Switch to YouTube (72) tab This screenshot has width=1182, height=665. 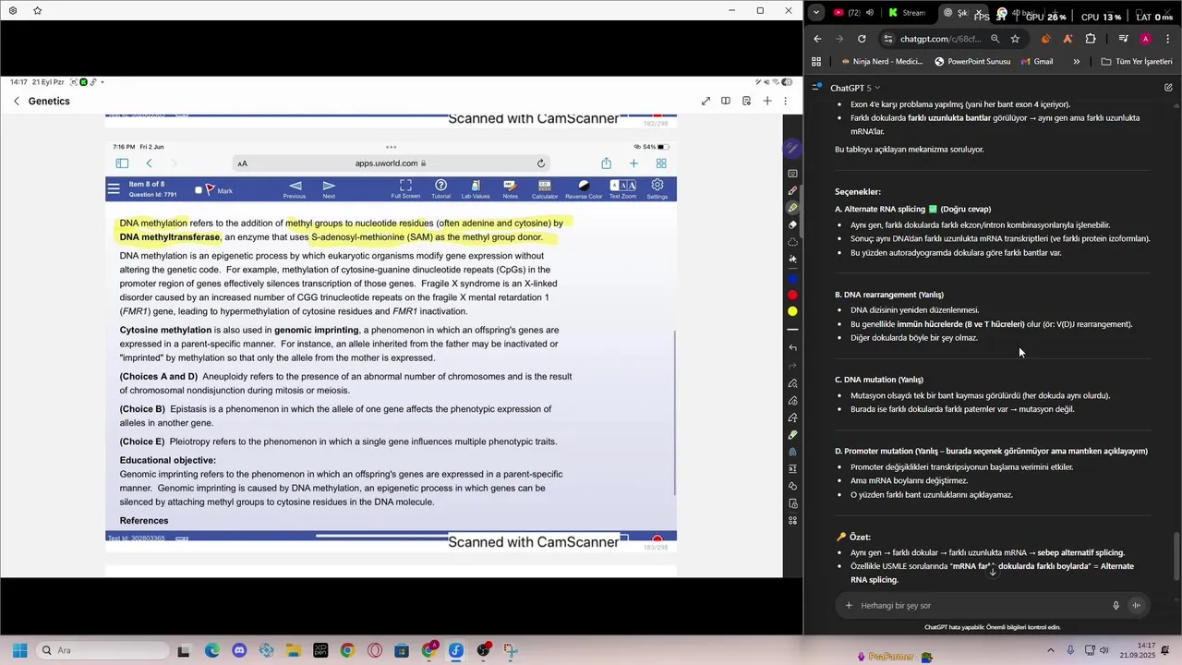pos(846,13)
